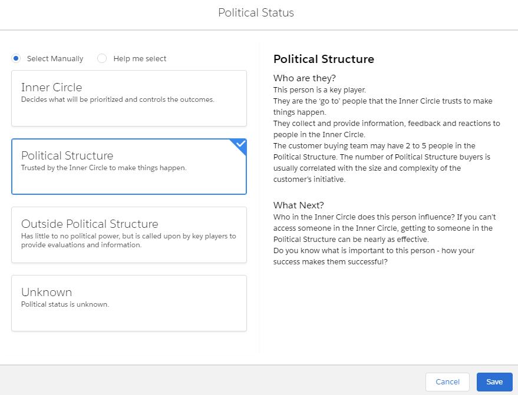
Task: Choose the Outside Political Structure option
Action: (129, 235)
